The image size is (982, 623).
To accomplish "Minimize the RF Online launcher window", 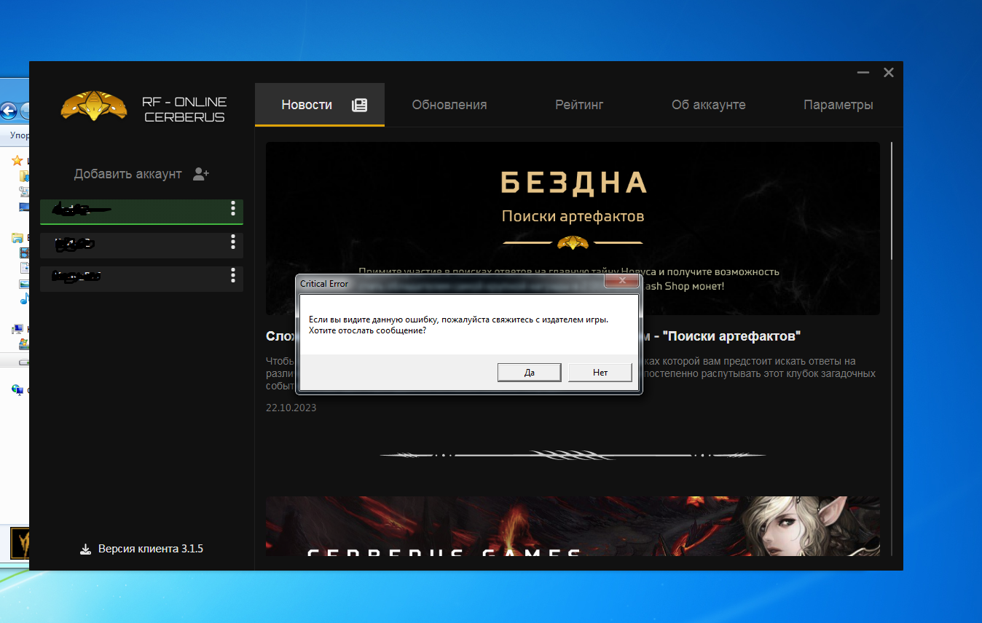I will pyautogui.click(x=863, y=73).
